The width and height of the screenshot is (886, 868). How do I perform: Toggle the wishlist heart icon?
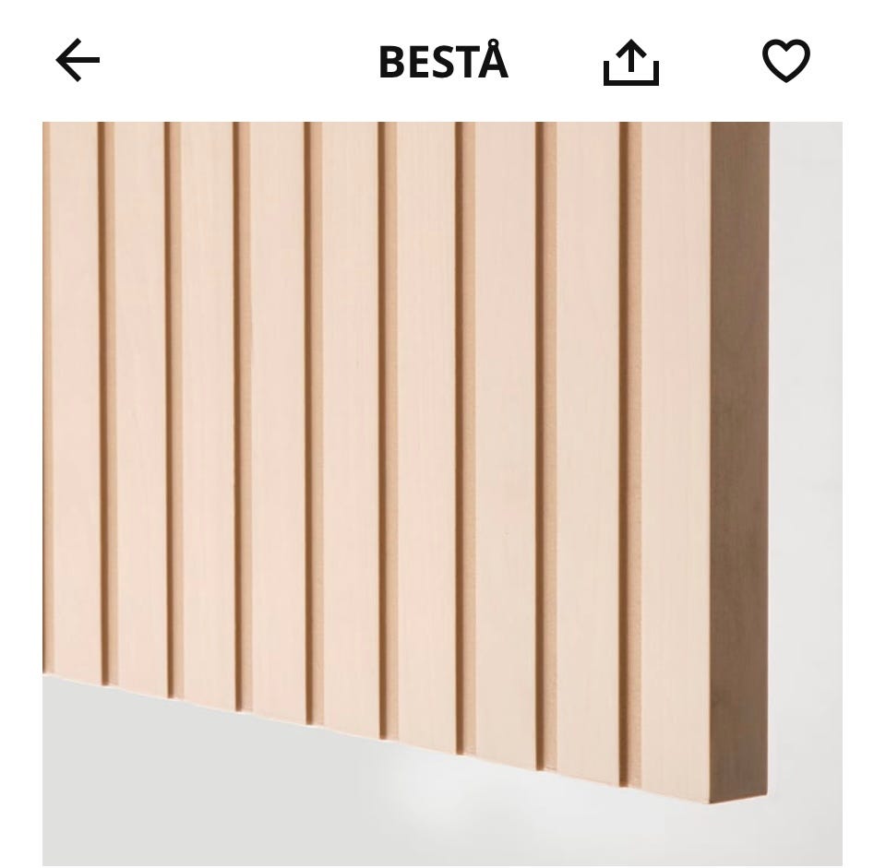(786, 60)
